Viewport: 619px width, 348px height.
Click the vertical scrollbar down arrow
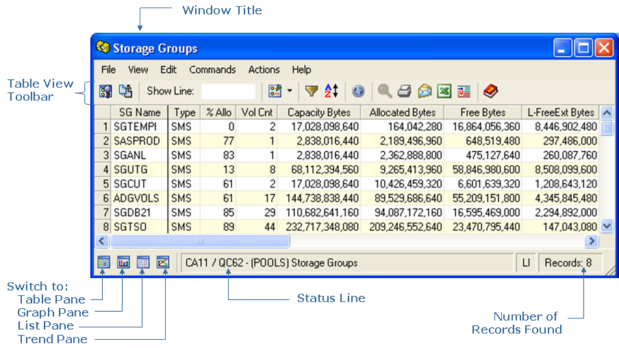(x=607, y=226)
